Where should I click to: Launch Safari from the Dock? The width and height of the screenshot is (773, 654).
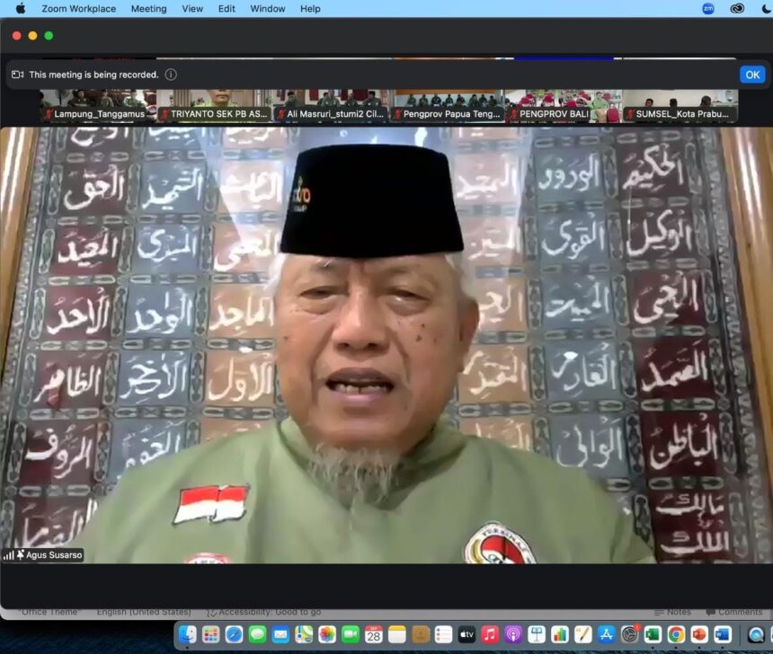234,634
